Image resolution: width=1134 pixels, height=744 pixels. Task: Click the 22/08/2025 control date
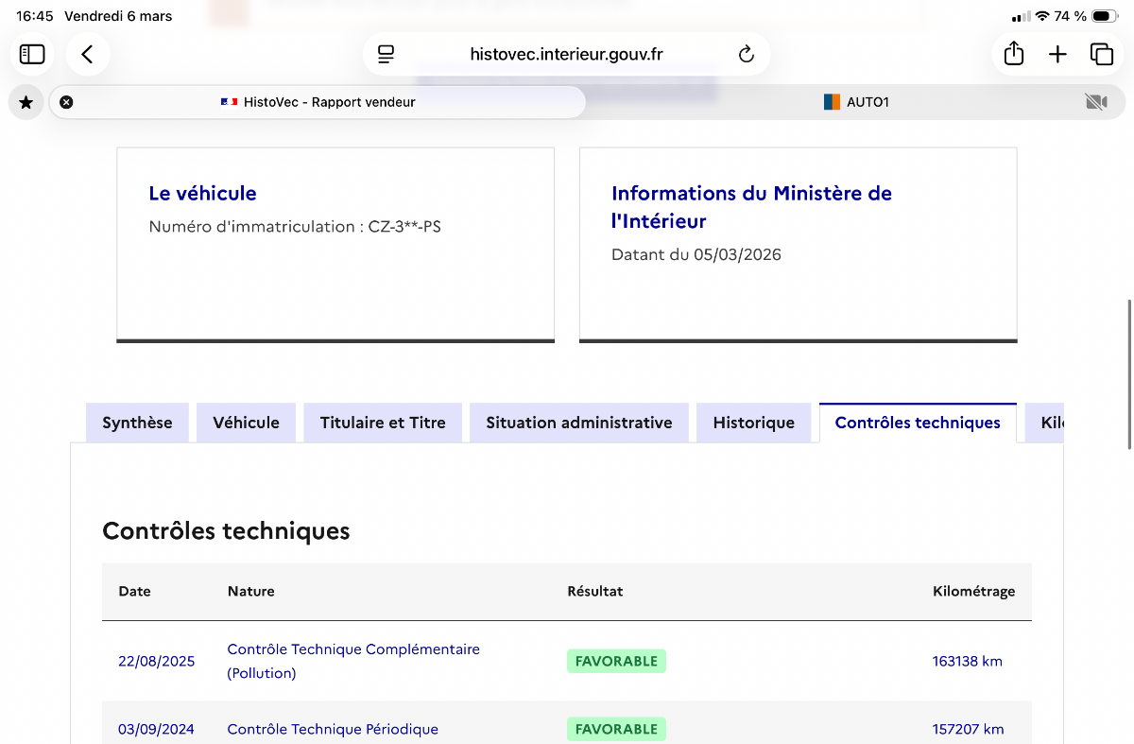click(x=157, y=661)
